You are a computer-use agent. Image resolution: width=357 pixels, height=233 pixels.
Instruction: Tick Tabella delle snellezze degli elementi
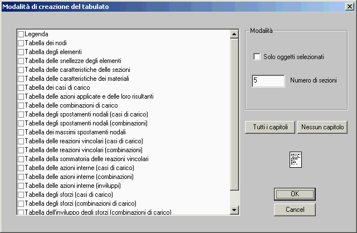click(x=21, y=61)
